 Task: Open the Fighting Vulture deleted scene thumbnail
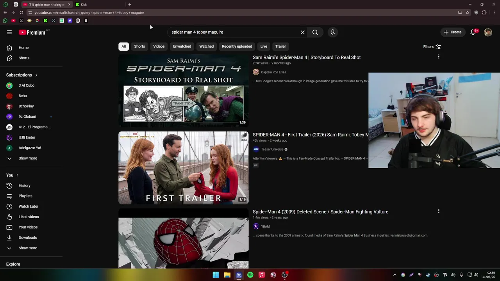pos(184,238)
